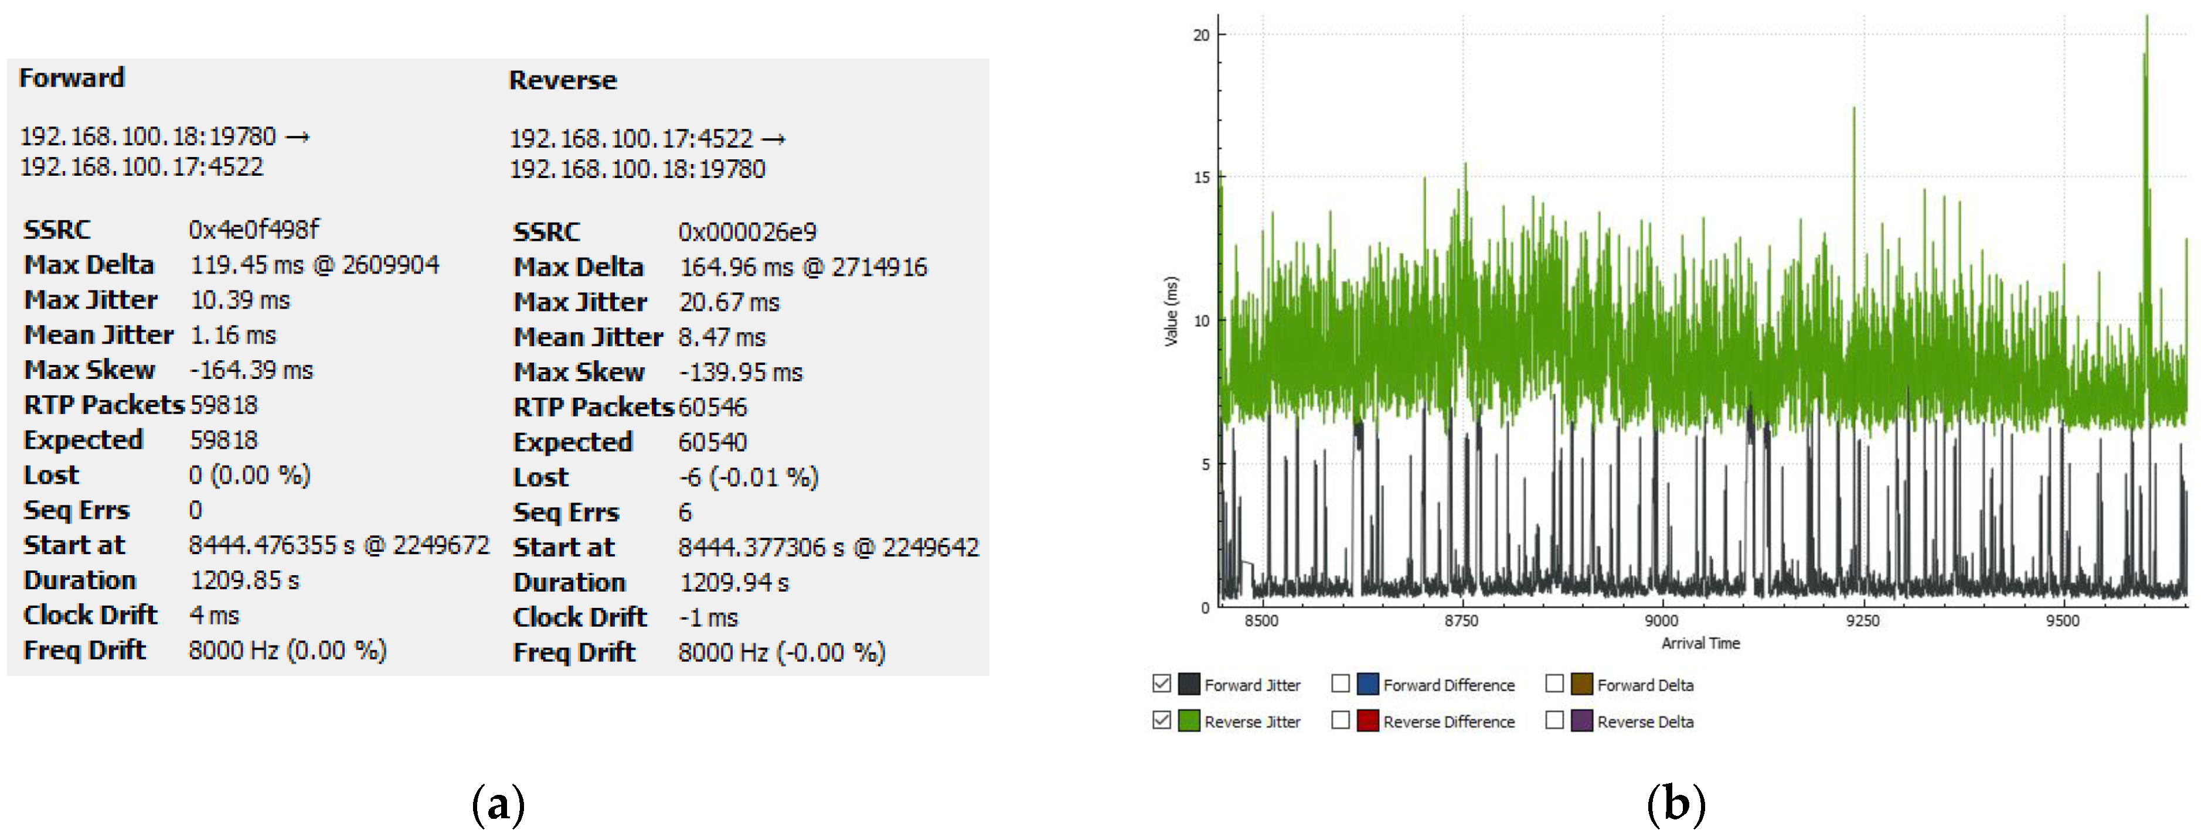Click the Forward stream heading

tap(72, 78)
